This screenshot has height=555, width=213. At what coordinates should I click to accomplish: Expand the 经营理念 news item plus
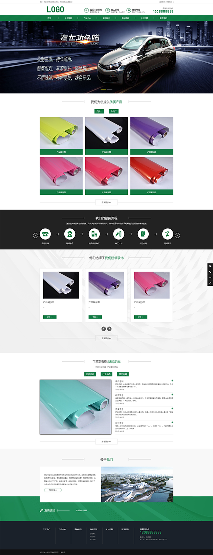coord(172,394)
